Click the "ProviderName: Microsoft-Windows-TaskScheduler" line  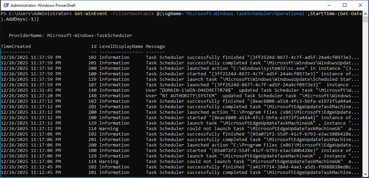pyautogui.click(x=71, y=36)
